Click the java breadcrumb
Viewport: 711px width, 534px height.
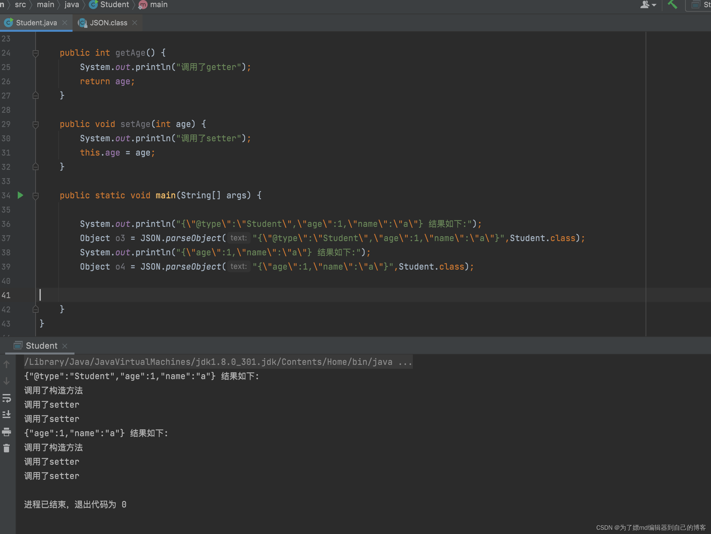pos(72,5)
